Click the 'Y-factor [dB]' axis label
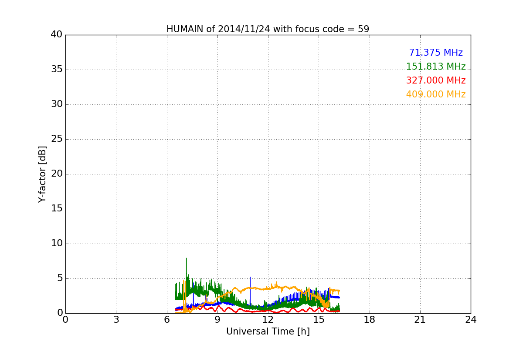Image resolution: width=523 pixels, height=348 pixels. point(42,174)
